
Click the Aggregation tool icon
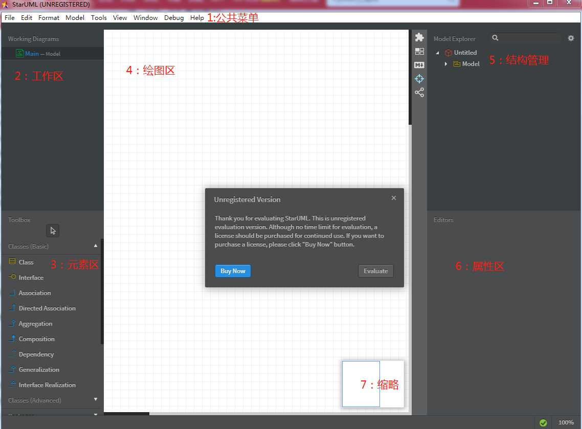12,323
